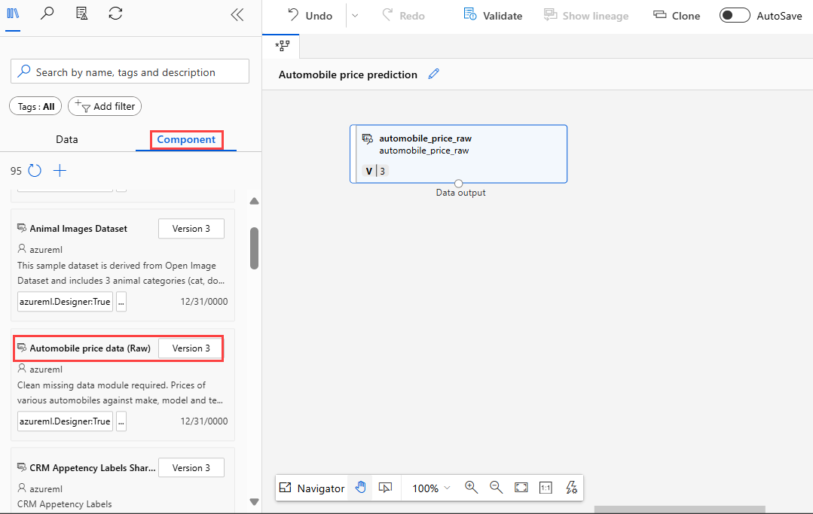The image size is (813, 514).
Task: Click the Automobile price data description text
Action: pos(121,392)
